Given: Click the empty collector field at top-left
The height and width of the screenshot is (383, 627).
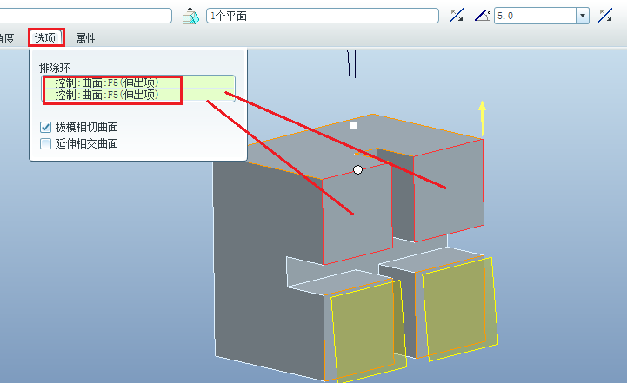Looking at the screenshot, I should click(87, 16).
